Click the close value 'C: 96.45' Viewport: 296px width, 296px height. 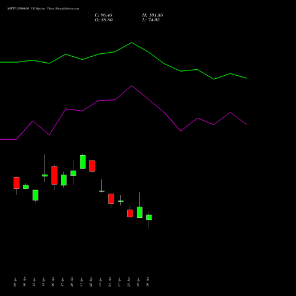pos(104,15)
